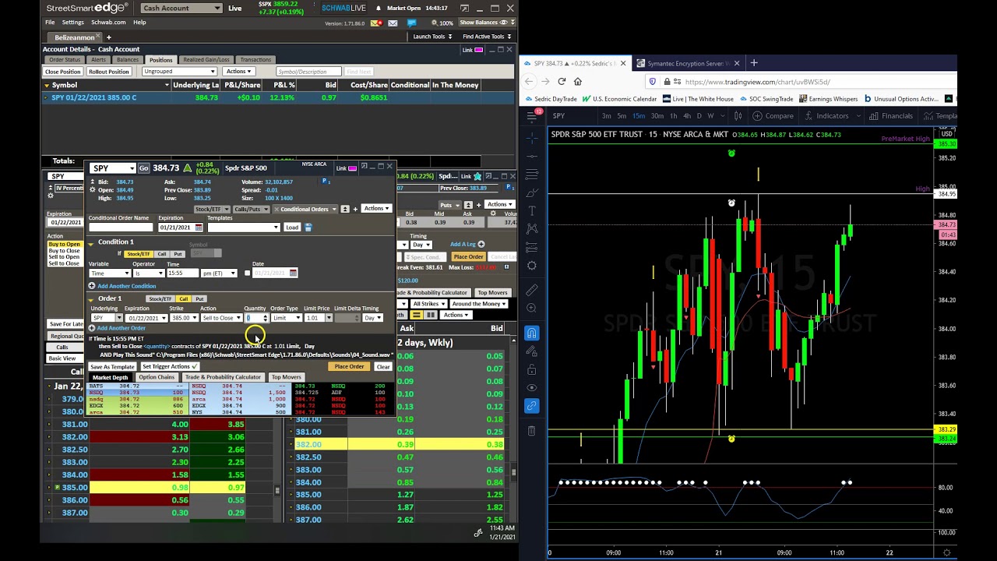Select Stock/ETF toggle in Order 1

click(160, 299)
